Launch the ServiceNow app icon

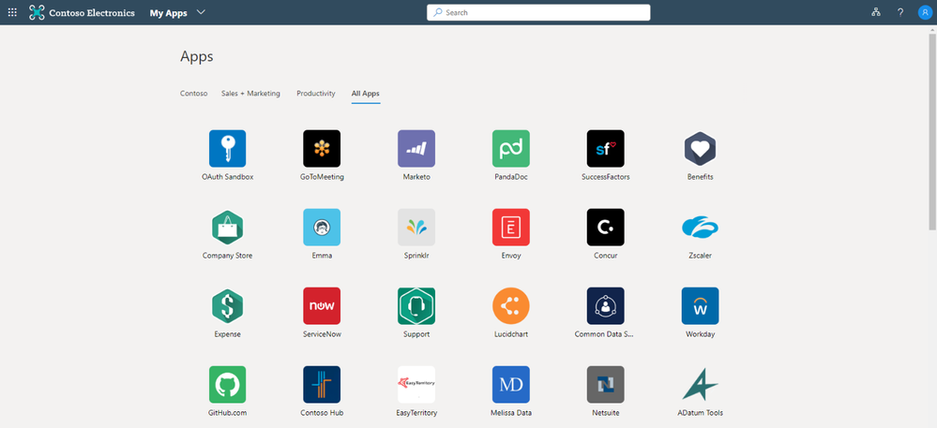[x=322, y=306]
